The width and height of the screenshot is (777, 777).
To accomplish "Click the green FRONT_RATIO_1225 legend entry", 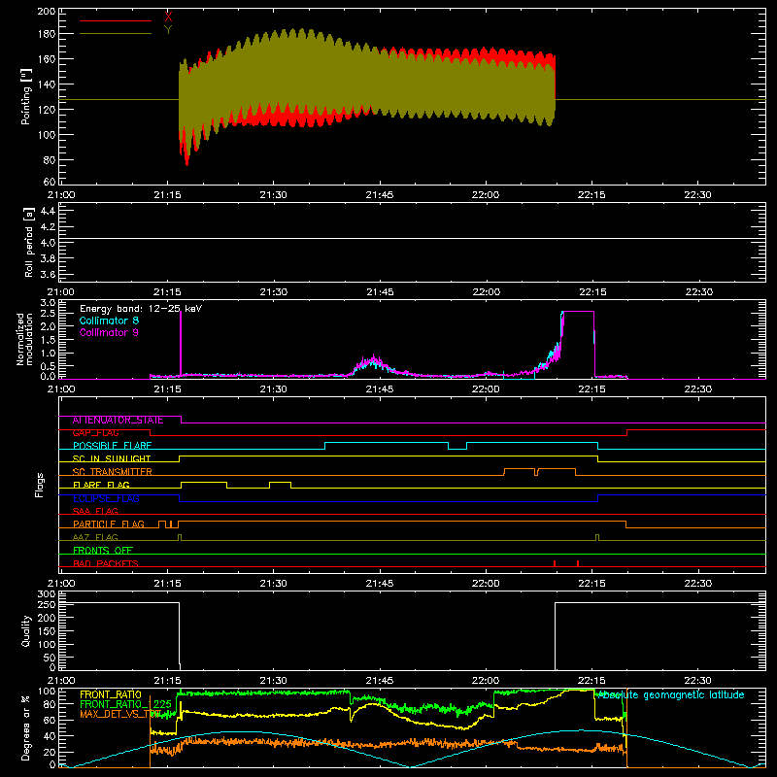I will point(126,704).
